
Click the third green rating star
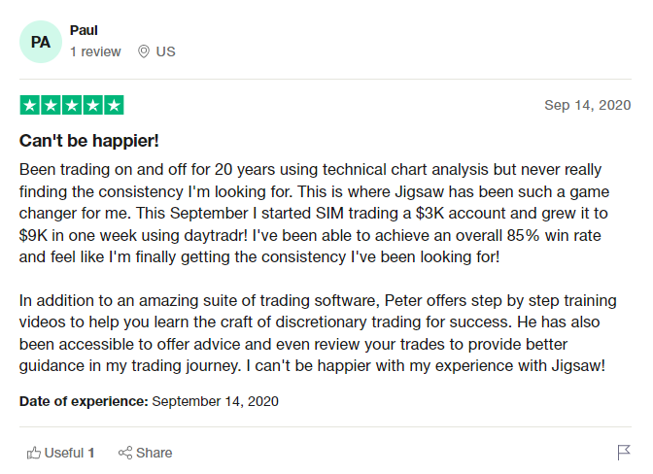click(72, 105)
